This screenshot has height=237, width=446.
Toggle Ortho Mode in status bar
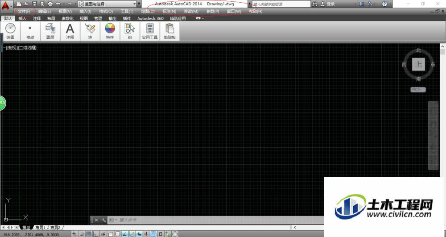(96, 234)
